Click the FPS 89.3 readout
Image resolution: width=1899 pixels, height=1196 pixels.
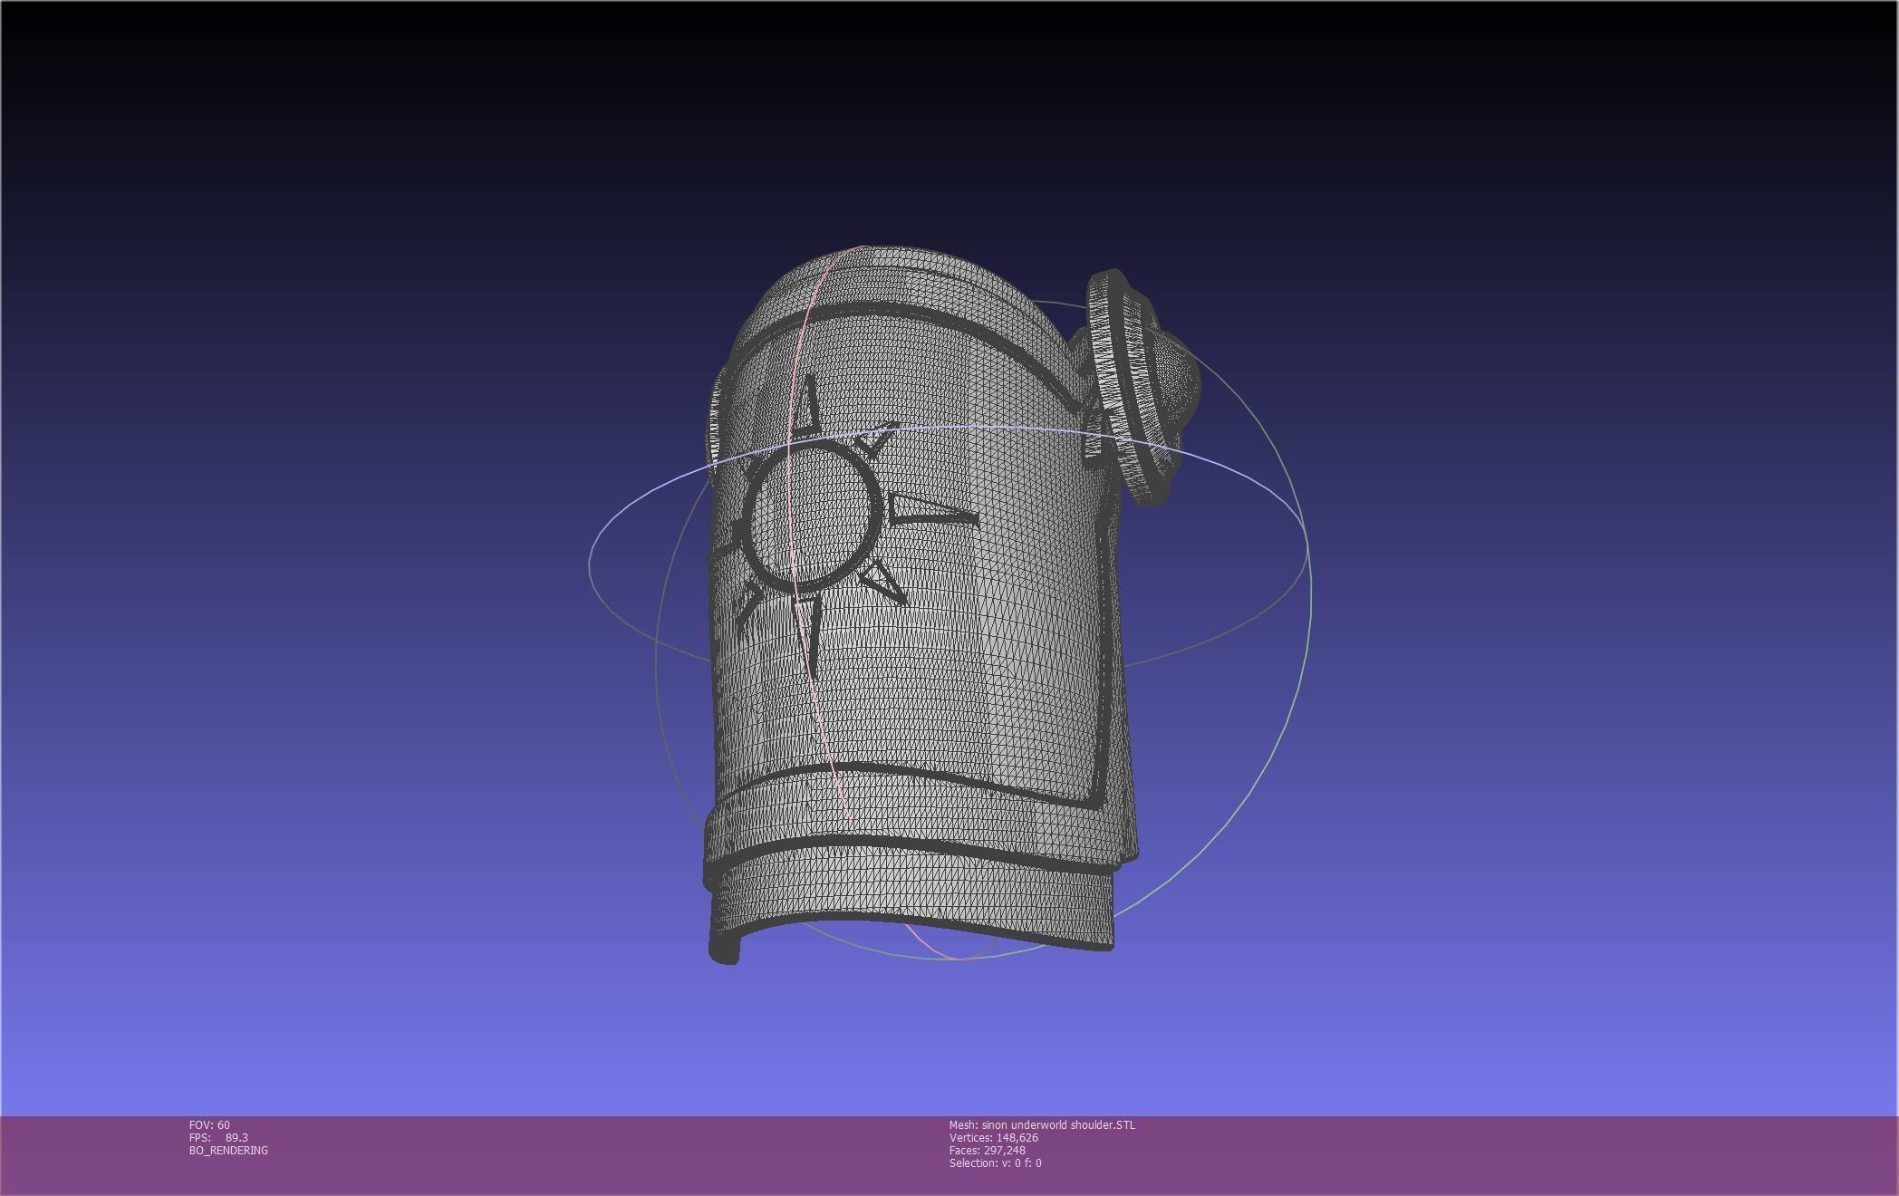coord(218,1138)
